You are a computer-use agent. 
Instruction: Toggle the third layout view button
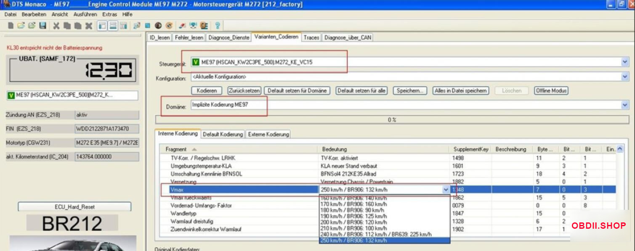[x=123, y=26]
